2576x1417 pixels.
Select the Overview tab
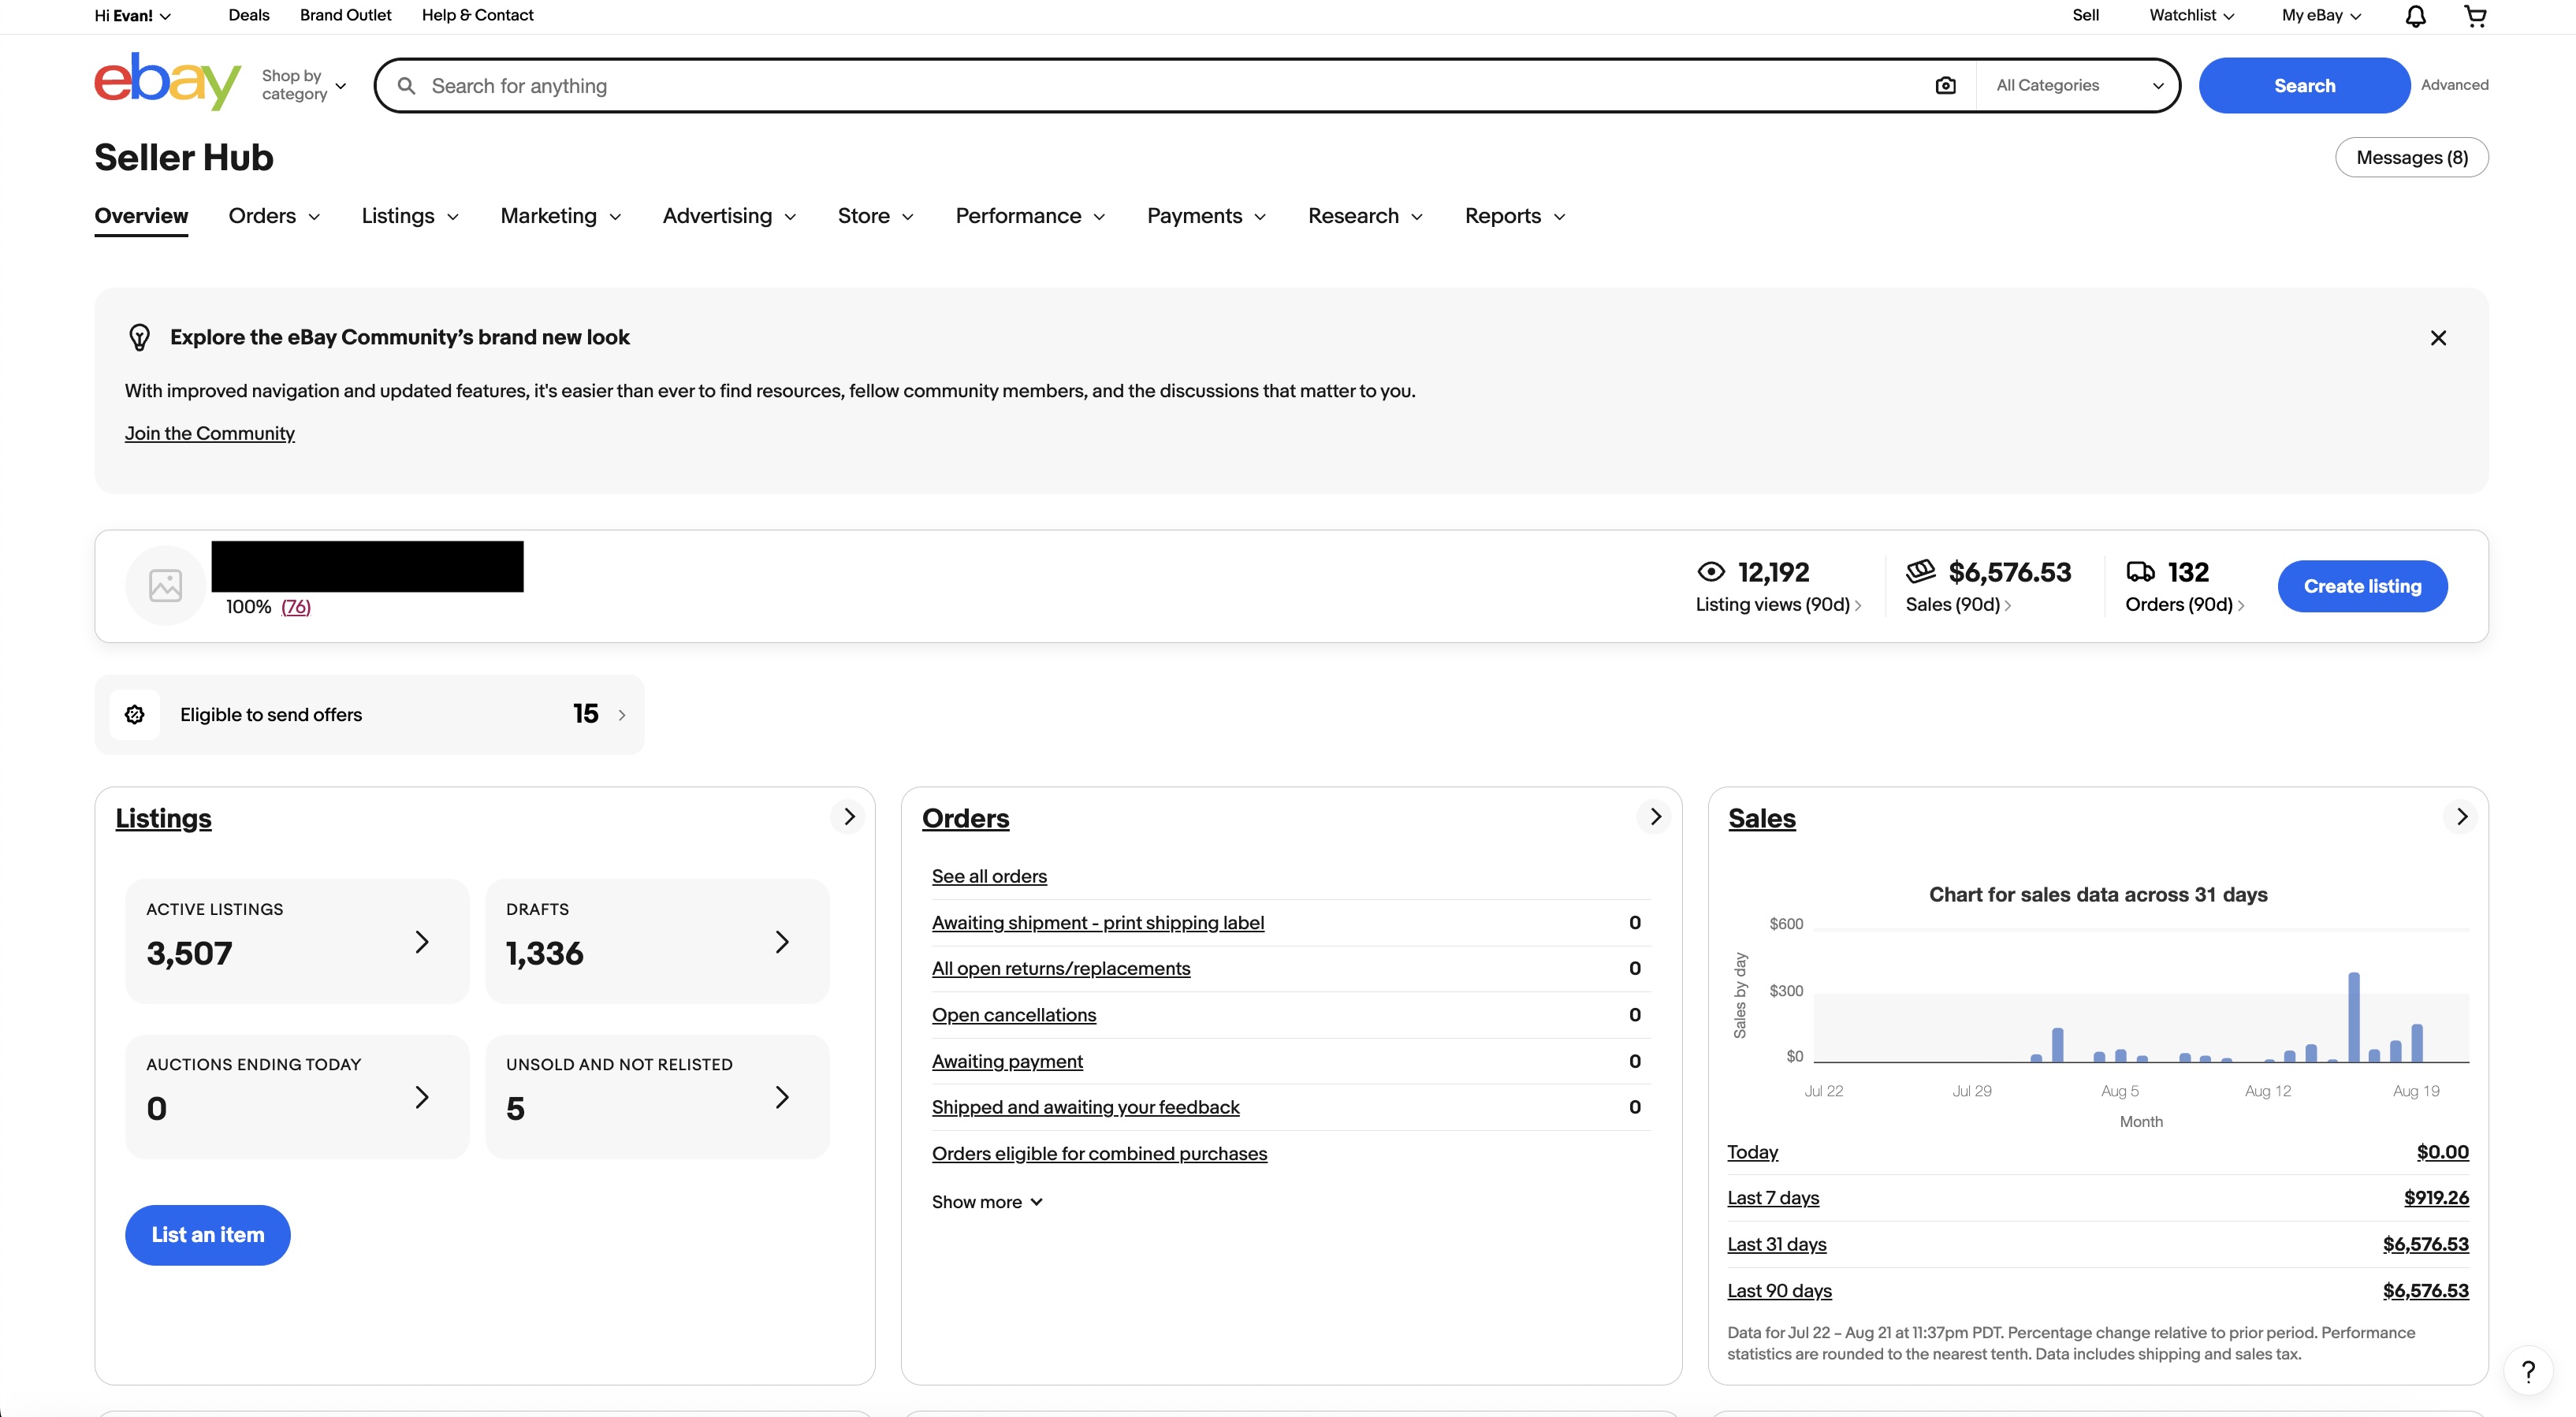pyautogui.click(x=141, y=216)
